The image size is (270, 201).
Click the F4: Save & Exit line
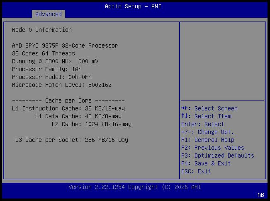206,163
